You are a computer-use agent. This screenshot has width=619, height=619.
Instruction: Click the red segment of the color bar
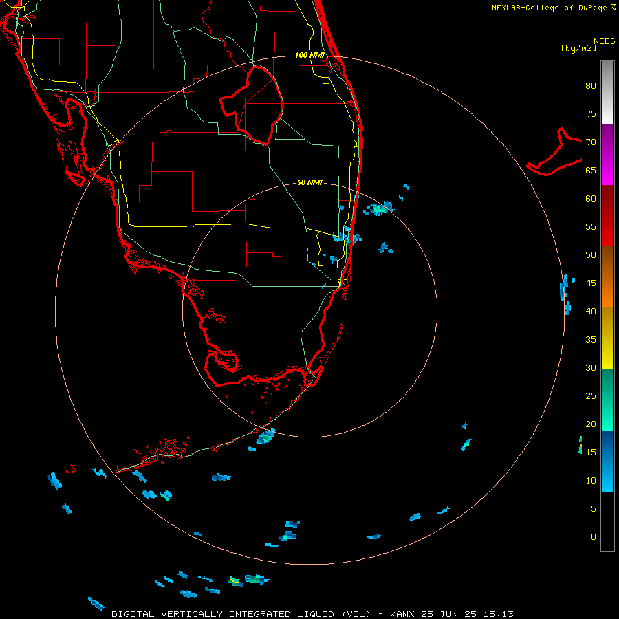coord(607,215)
